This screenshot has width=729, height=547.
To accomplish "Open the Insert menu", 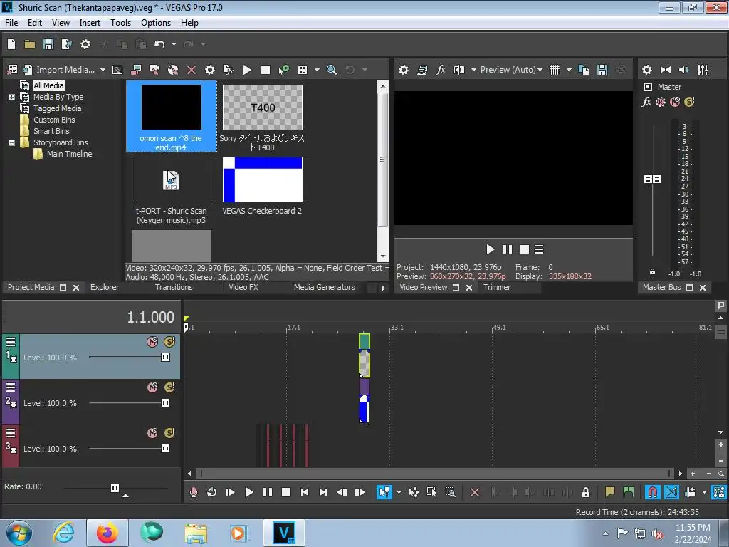I will [x=90, y=23].
